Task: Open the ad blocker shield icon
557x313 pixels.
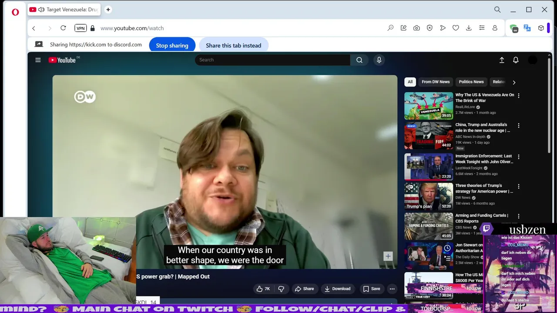Action: coord(429,28)
